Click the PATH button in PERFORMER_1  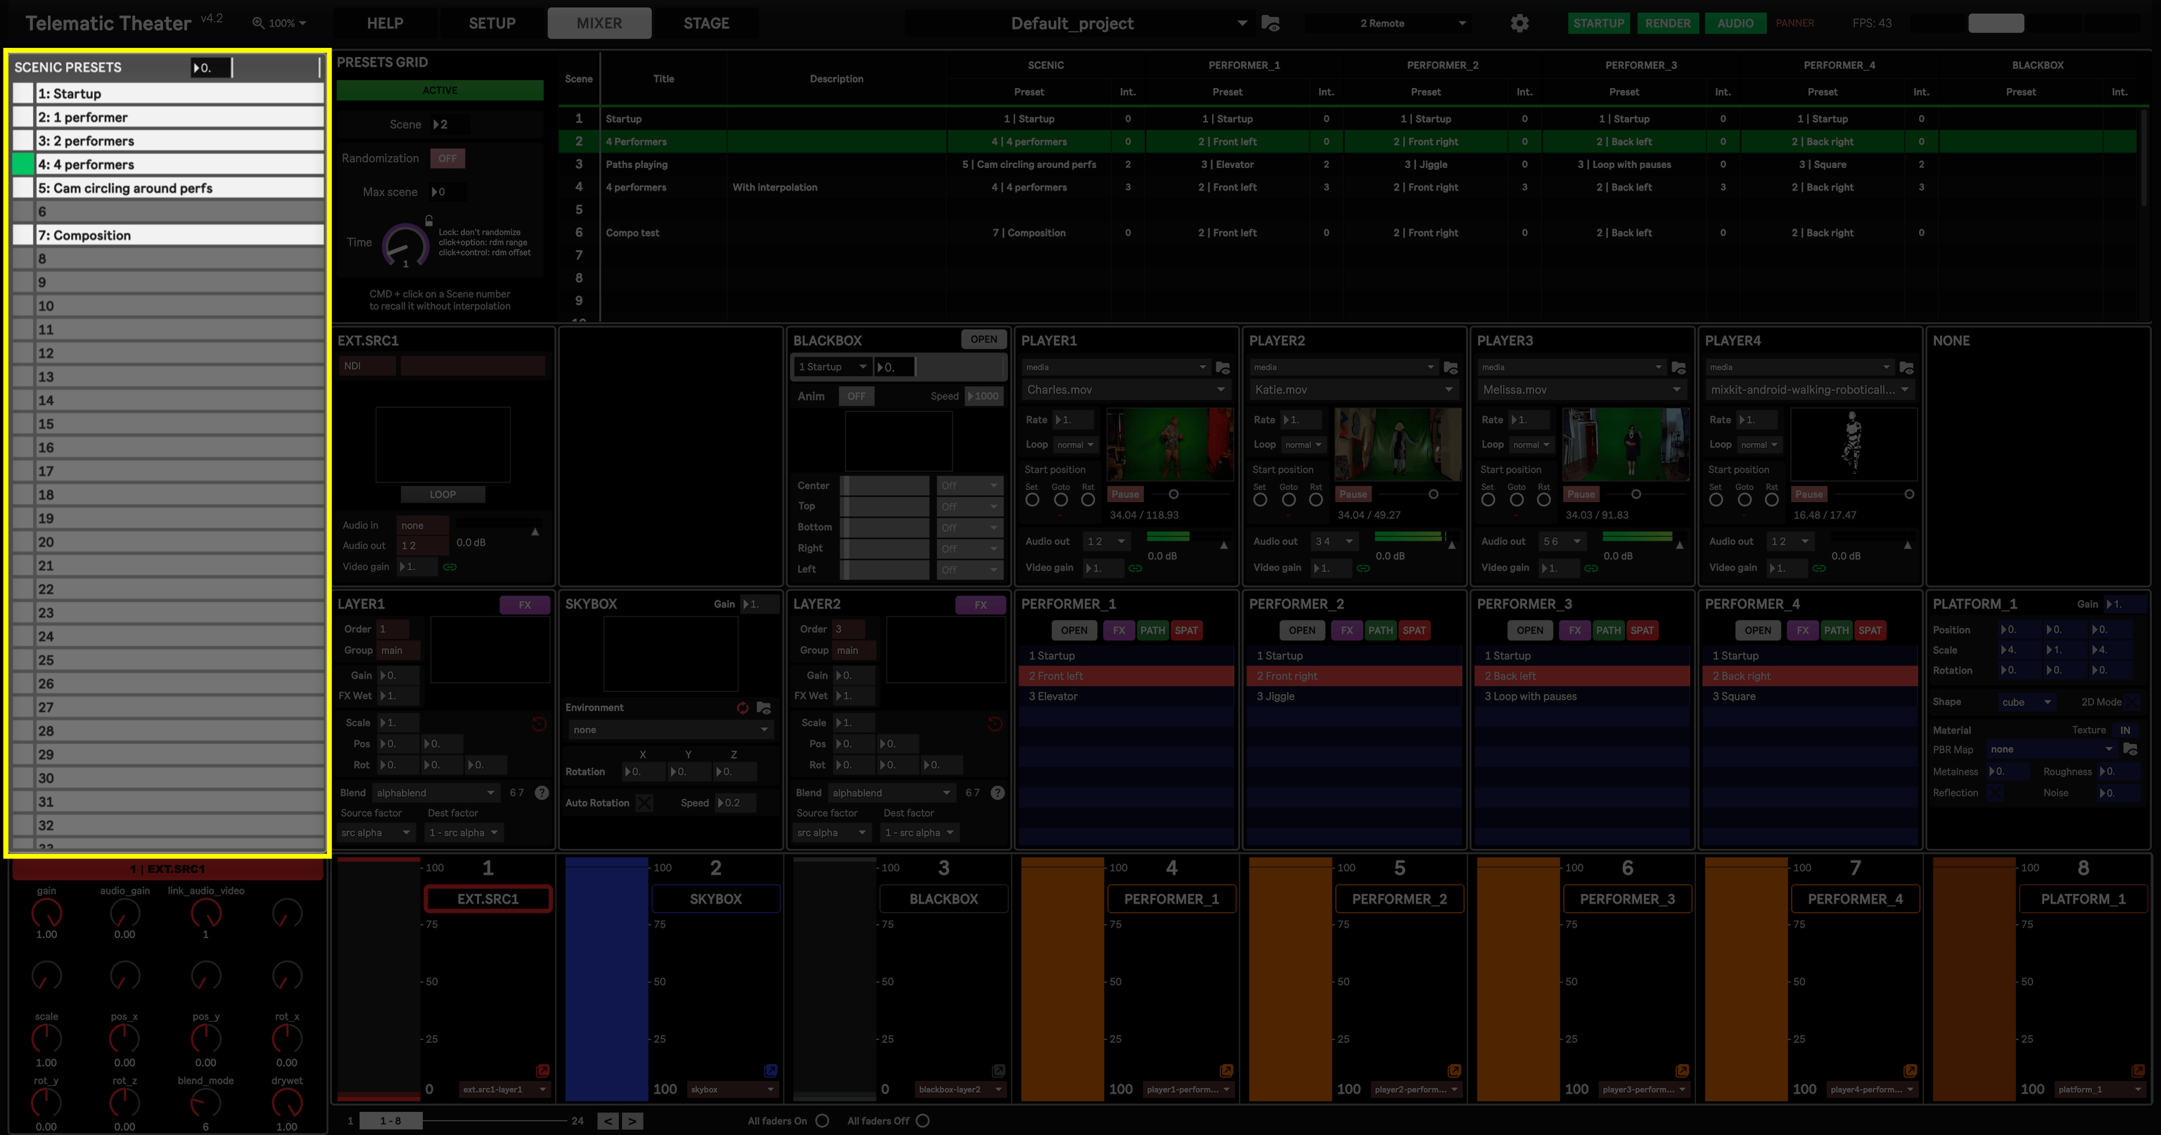(x=1153, y=631)
